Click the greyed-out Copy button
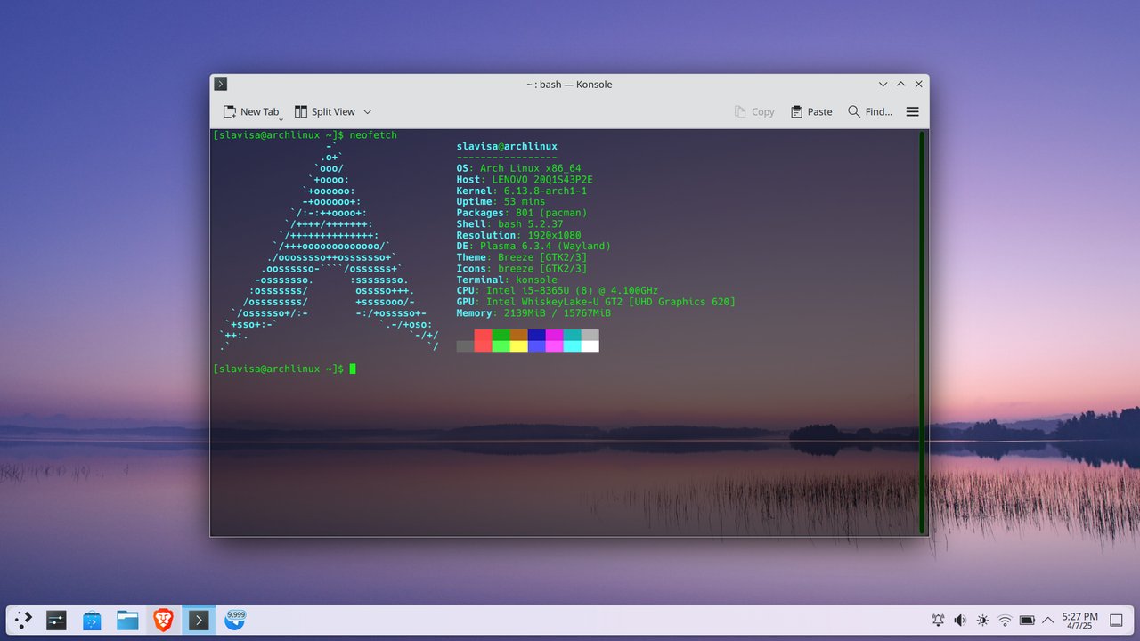Viewport: 1140px width, 641px height. pos(753,111)
